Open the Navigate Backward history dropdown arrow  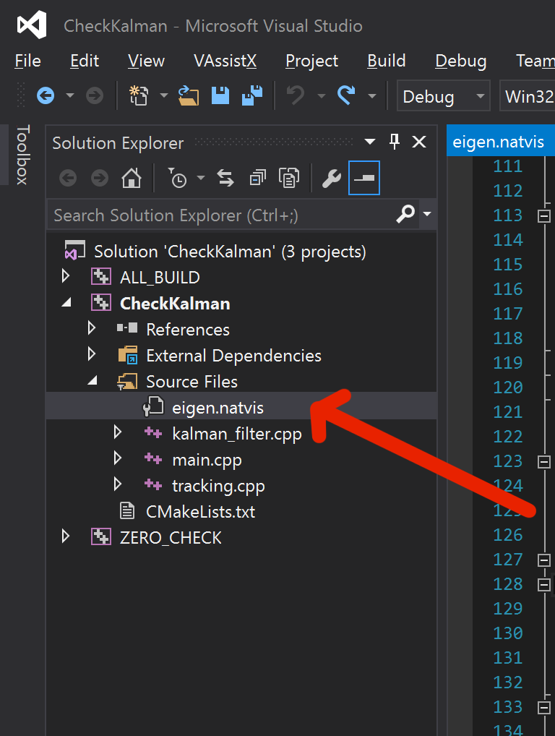tap(70, 95)
